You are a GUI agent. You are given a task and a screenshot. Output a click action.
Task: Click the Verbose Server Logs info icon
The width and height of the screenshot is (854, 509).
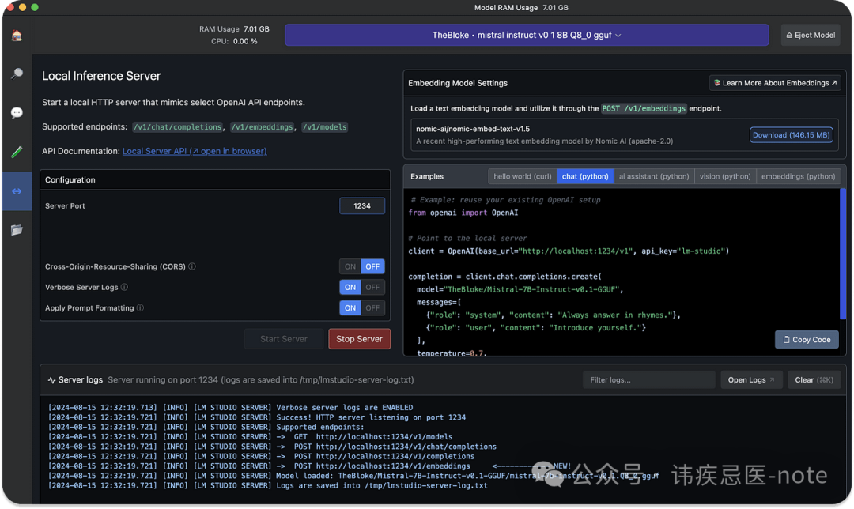[x=124, y=287]
